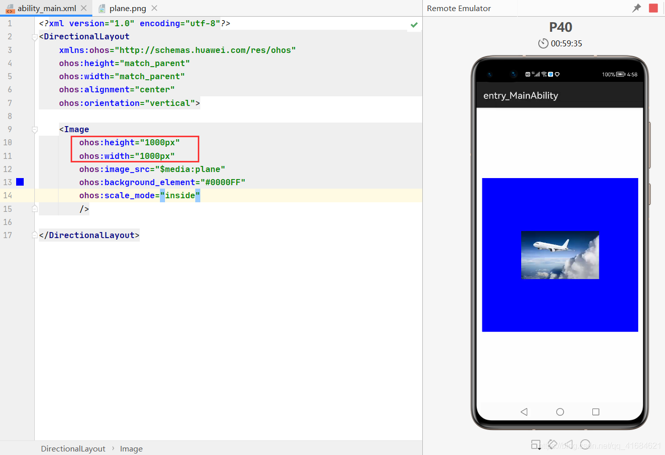Click the opening <Image tag text
665x455 pixels.
coord(74,129)
